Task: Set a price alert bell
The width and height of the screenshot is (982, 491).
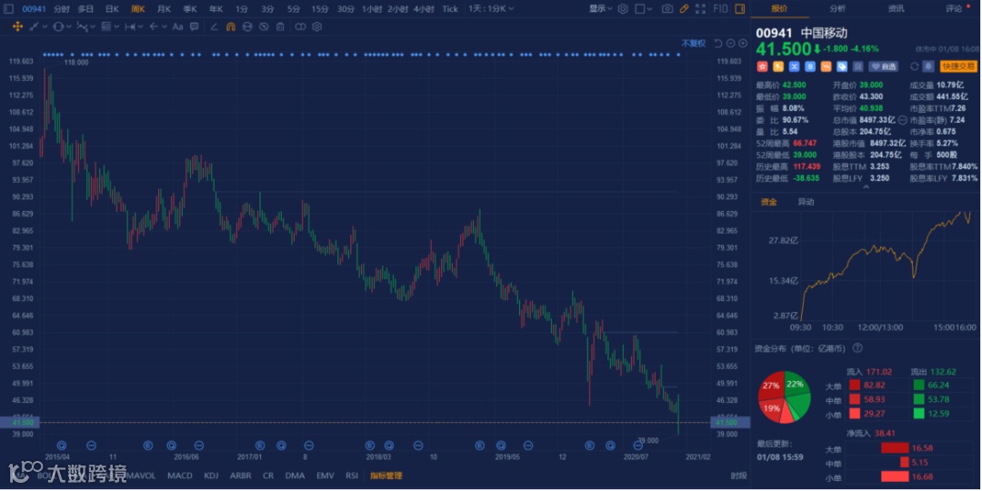Action: click(927, 66)
